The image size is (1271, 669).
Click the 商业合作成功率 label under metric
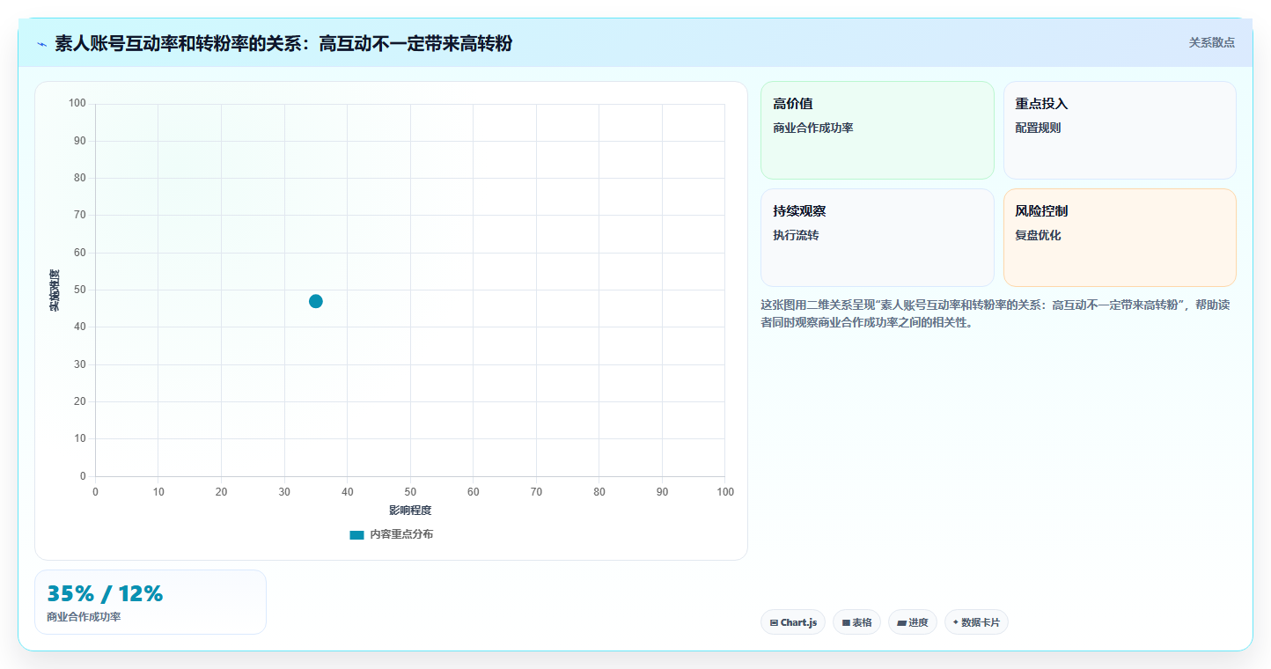click(x=84, y=617)
